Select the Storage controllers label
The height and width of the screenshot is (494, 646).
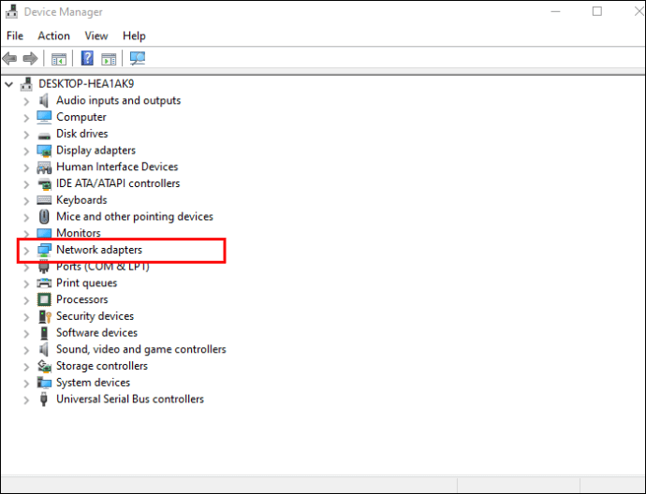[102, 366]
